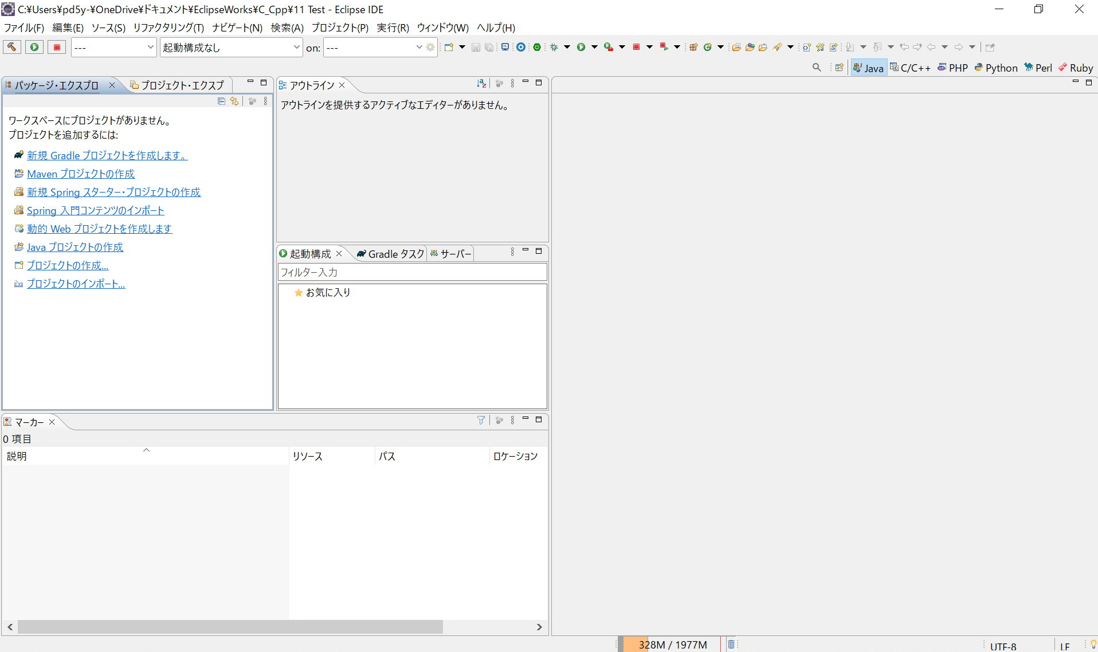Open the Package Explorer view menu (three dots)
Viewport: 1098px width, 652px height.
coord(265,101)
